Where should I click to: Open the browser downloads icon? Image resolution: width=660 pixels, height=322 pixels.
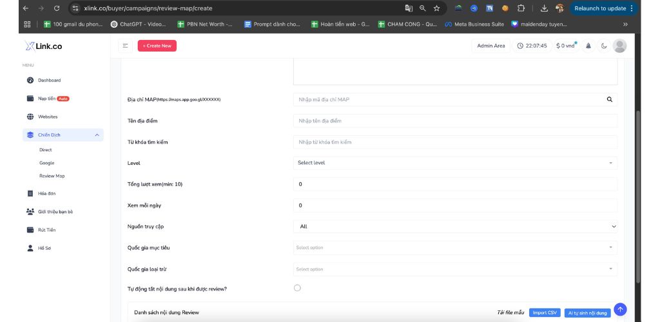pyautogui.click(x=544, y=8)
